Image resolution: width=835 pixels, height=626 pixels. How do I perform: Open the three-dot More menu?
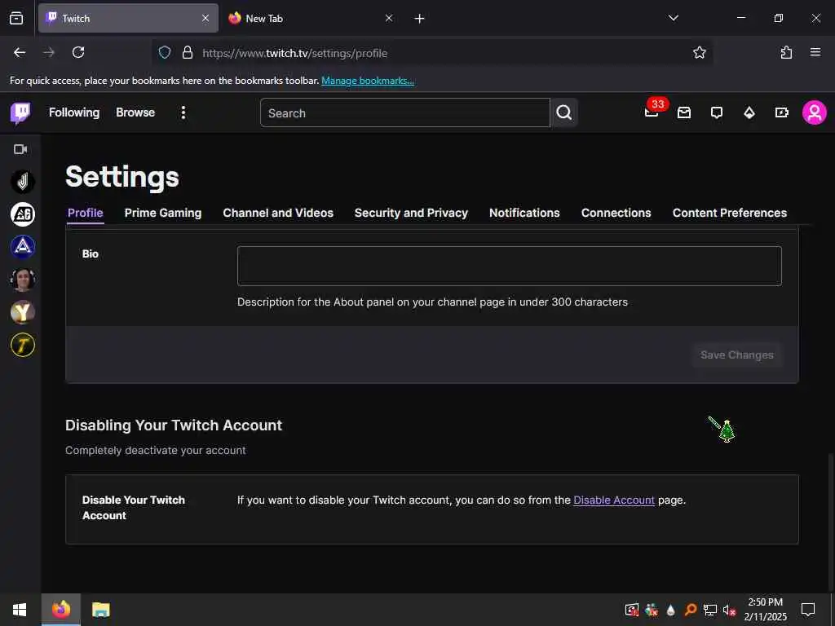pos(183,112)
